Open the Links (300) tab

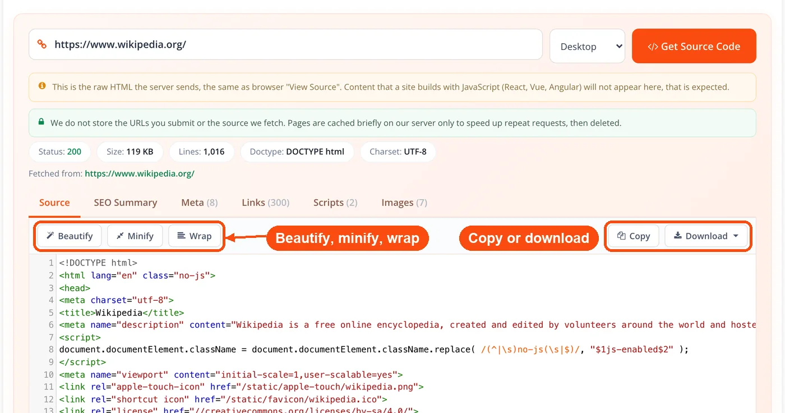(x=265, y=203)
